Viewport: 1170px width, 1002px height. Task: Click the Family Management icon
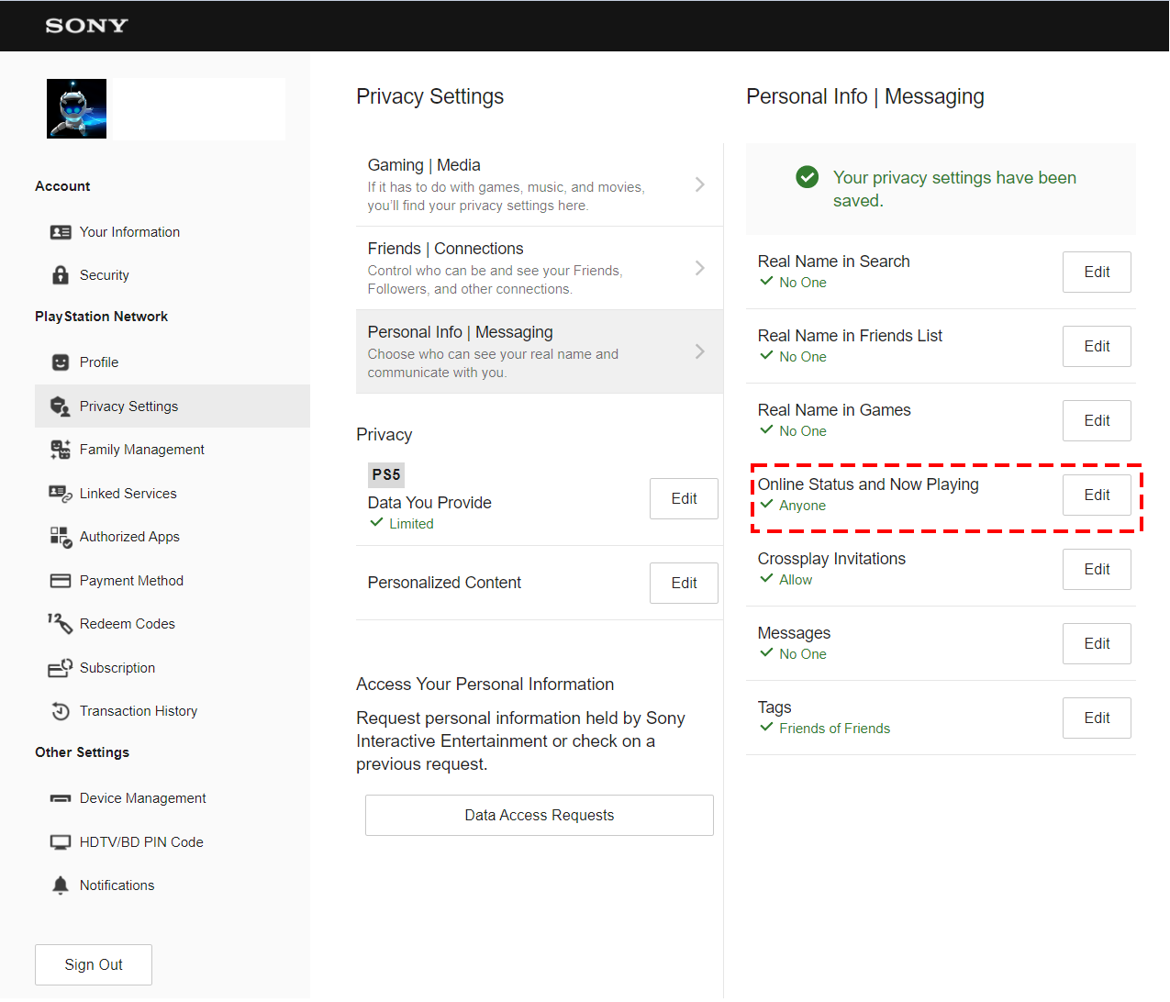click(59, 449)
